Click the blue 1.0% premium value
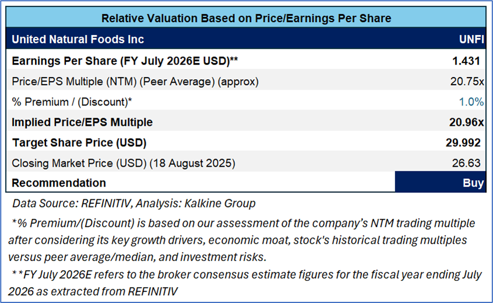Viewport: 493px width, 303px height. coord(472,102)
